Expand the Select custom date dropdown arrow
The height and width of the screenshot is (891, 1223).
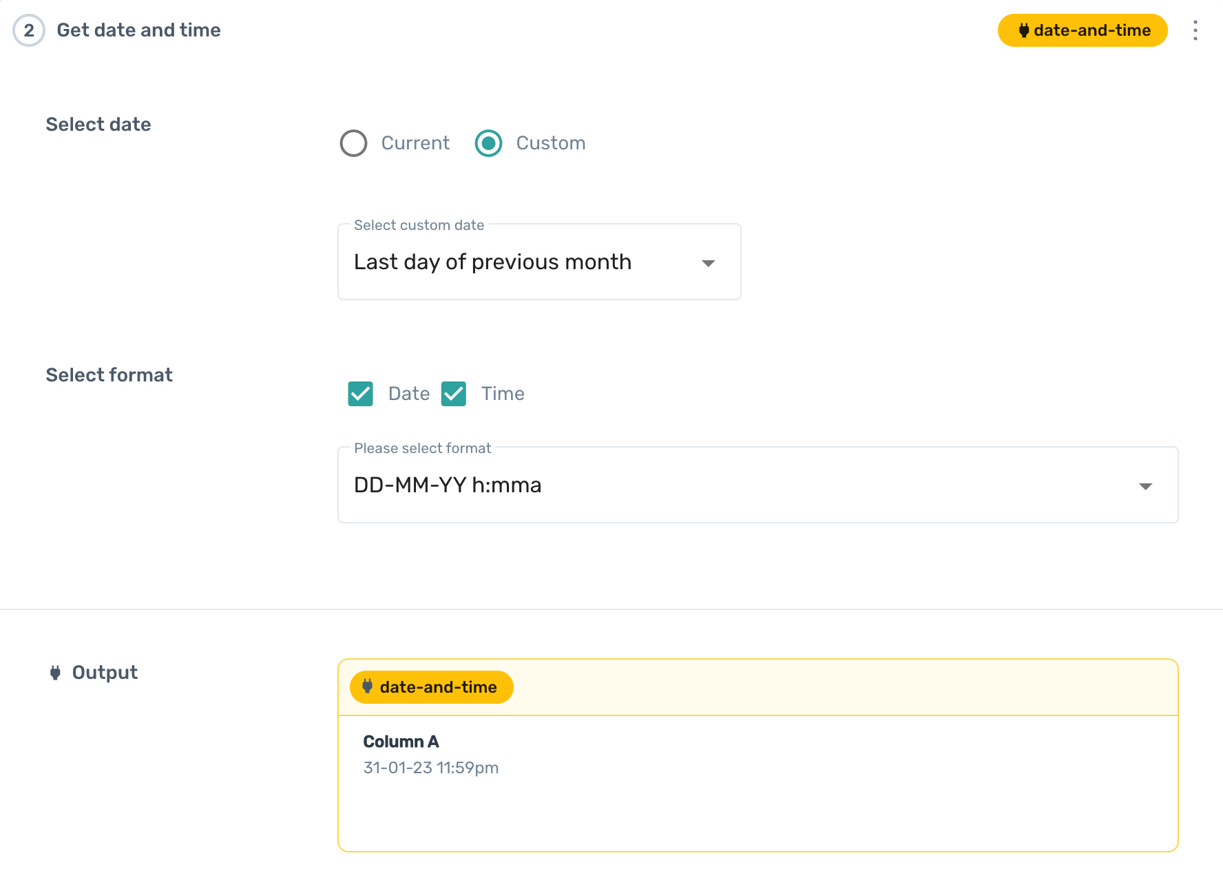[x=708, y=263]
